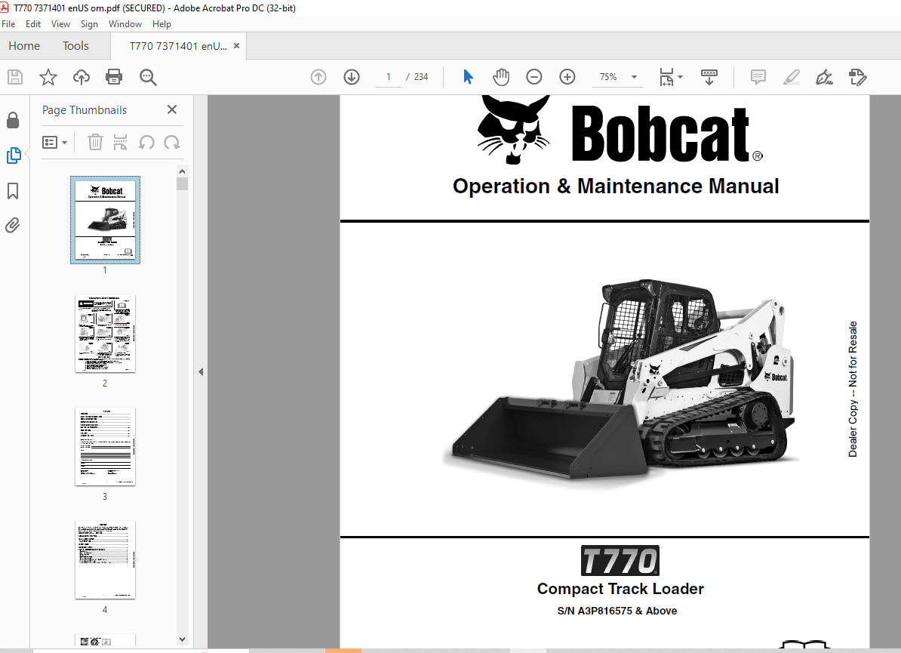The height and width of the screenshot is (653, 901).
Task: Select the Highlight text pen tool
Action: (792, 77)
